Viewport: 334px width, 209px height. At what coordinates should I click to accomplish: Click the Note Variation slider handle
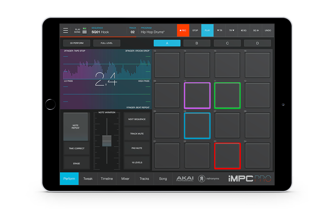[107, 141]
